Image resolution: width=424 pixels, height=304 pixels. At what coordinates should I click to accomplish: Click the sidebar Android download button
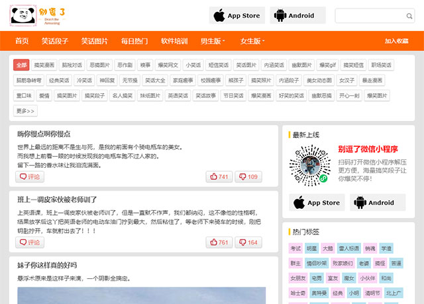coord(377,203)
